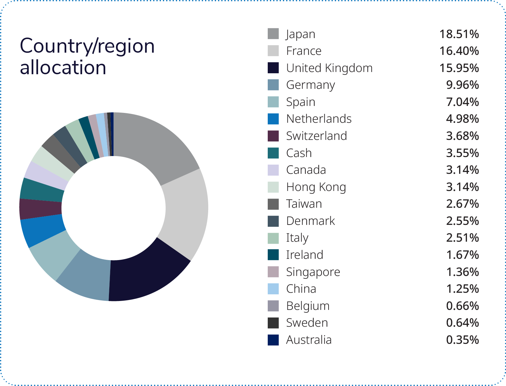Select the China light blue legend swatch
Screen dimensions: 506x386
point(273,289)
